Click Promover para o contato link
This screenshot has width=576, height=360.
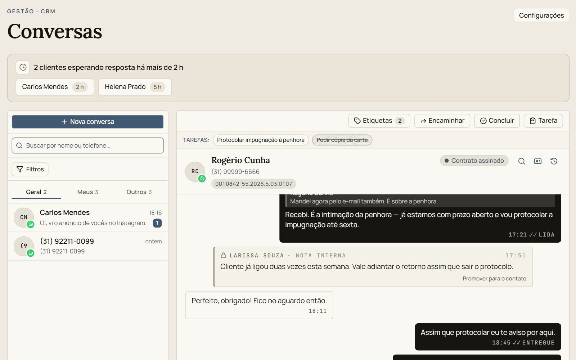coord(494,279)
